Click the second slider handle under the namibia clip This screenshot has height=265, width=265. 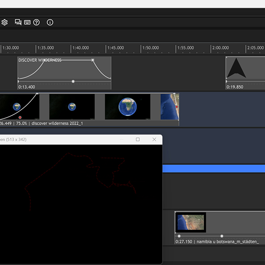coord(222,236)
